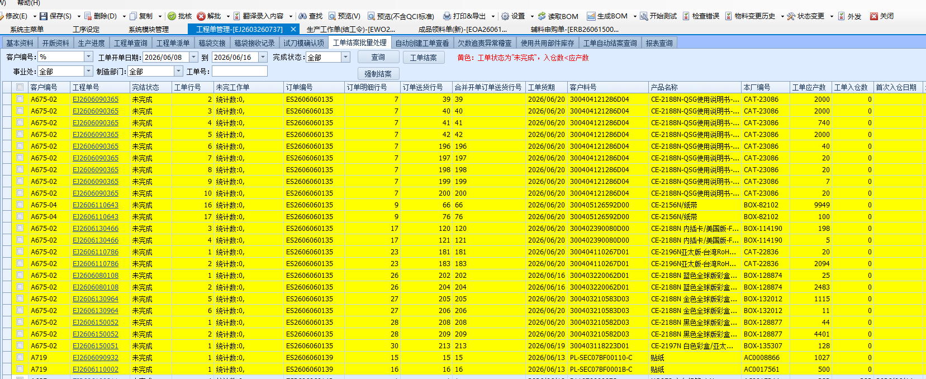926x379 pixels.
Task: Click the 外发 outsourcing toolbar icon
Action: 842,16
